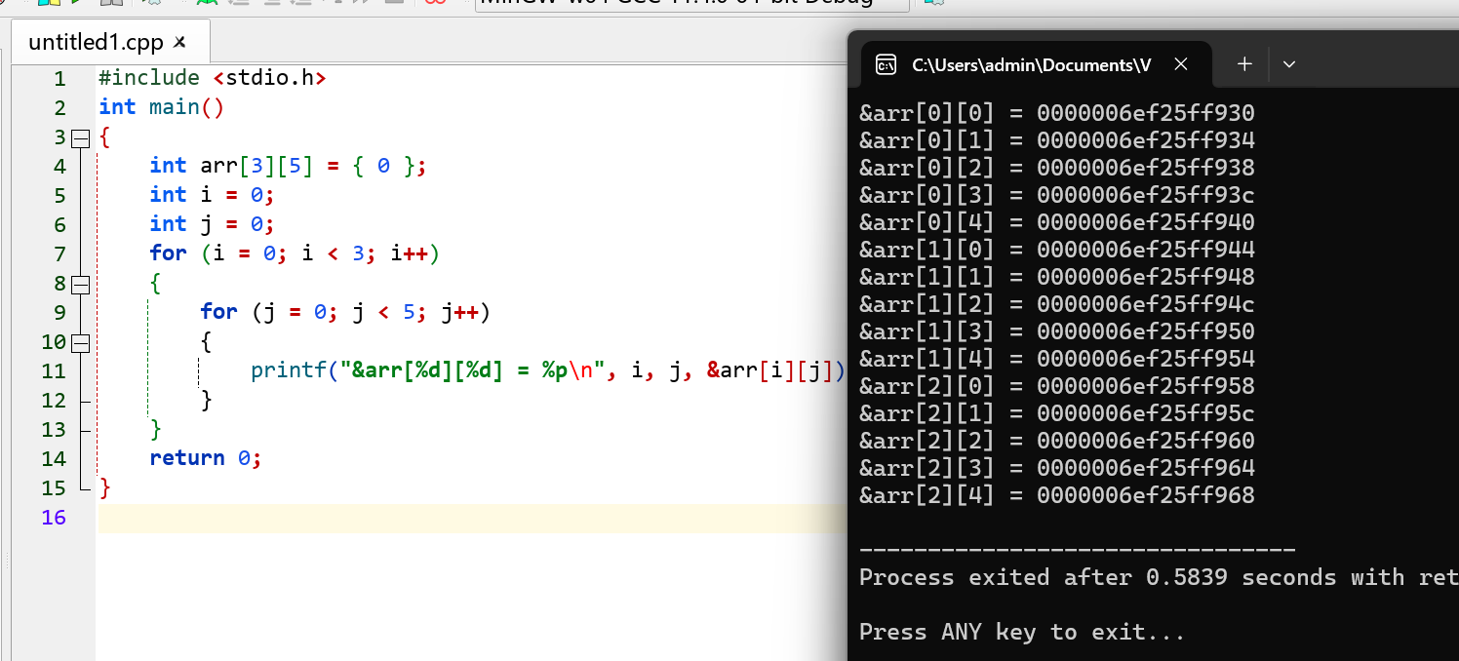
Task: Click the 'int main()' code line
Action: coord(162,107)
